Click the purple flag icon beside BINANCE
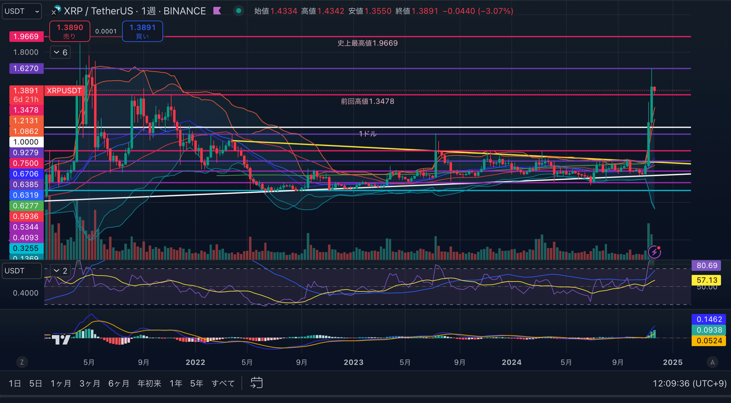The image size is (731, 403). coord(217,11)
